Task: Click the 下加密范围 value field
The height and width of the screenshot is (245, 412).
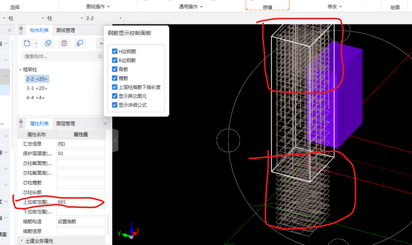Action: [x=81, y=212]
